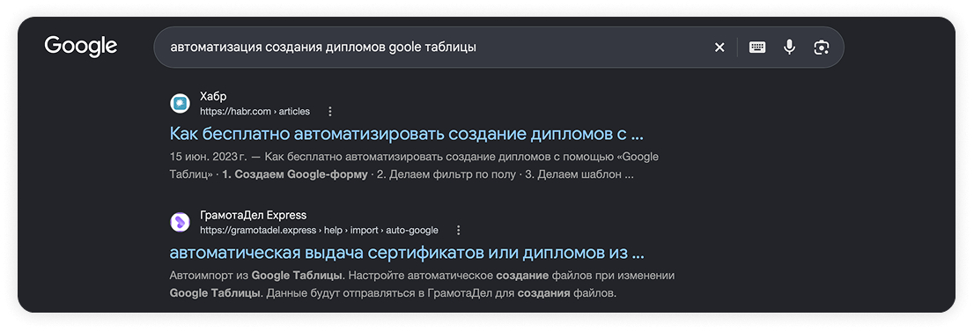974x332 pixels.
Task: Open the Google logo homepage
Action: [x=81, y=47]
